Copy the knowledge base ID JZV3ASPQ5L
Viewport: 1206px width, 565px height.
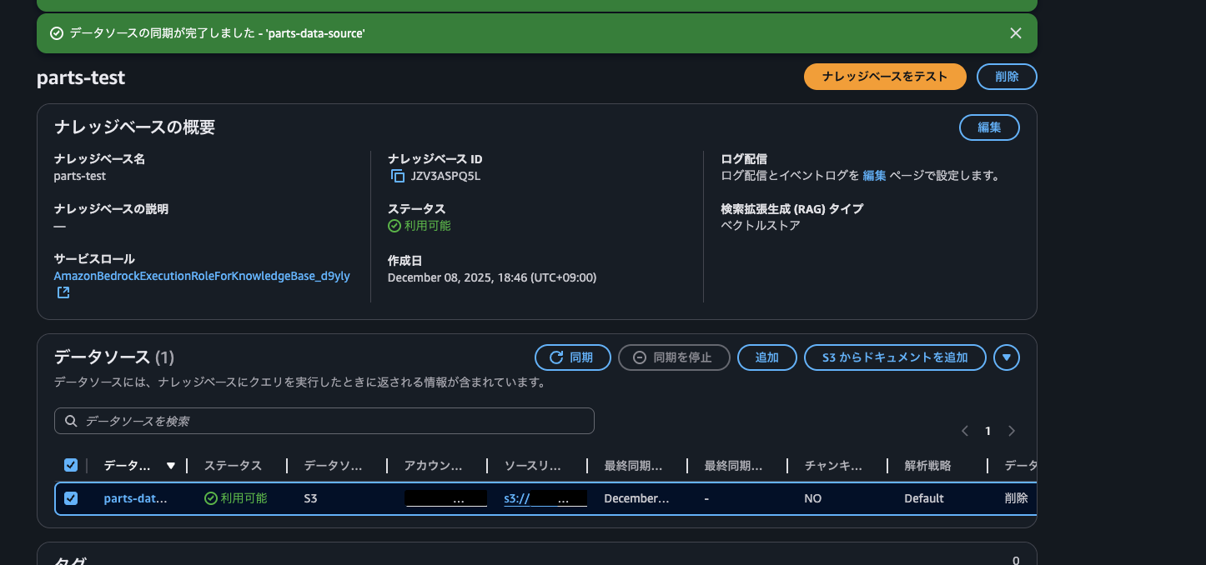(x=396, y=176)
